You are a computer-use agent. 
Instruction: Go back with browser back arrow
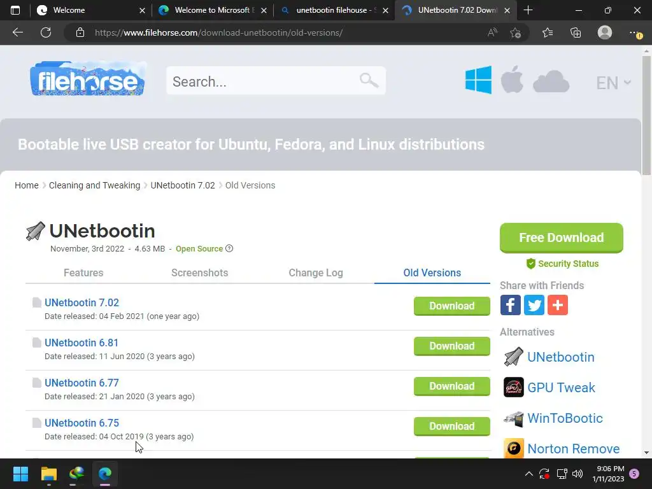tap(17, 32)
